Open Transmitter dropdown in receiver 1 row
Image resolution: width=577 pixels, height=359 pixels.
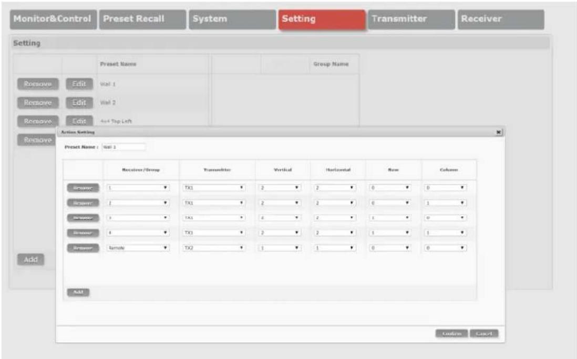214,188
